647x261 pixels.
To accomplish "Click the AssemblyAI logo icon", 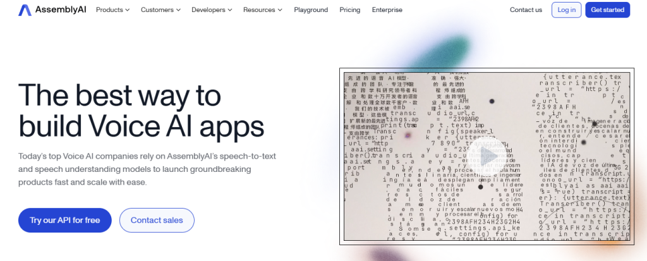I will click(x=25, y=10).
